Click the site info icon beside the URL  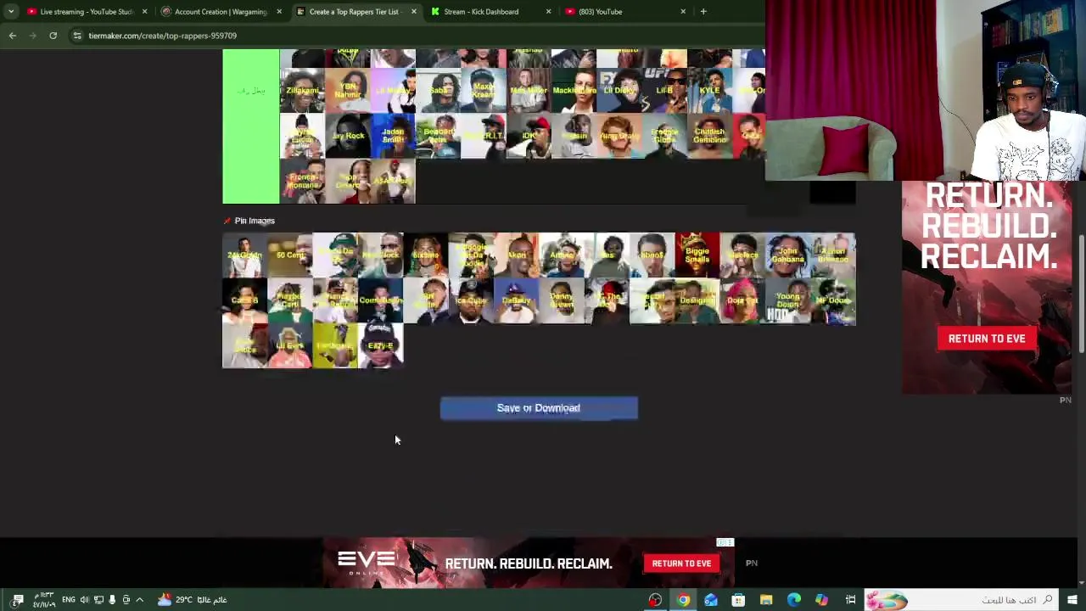pyautogui.click(x=77, y=36)
